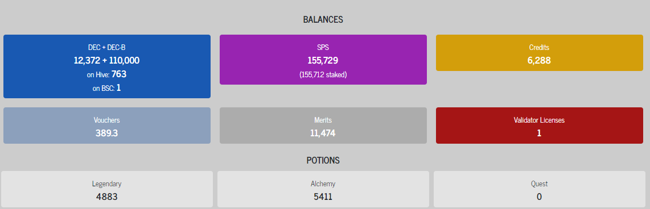Select the red Validator Licenses card
This screenshot has height=209, width=650.
click(x=540, y=126)
